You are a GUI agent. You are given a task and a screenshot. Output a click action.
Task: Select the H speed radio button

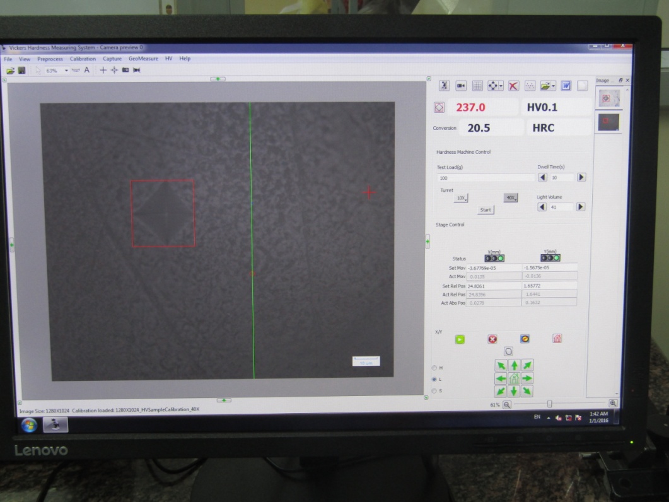click(434, 368)
